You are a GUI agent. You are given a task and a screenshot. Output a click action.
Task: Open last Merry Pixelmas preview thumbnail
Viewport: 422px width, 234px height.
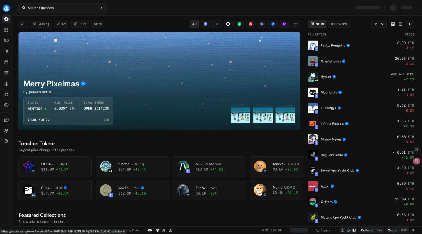(285, 115)
